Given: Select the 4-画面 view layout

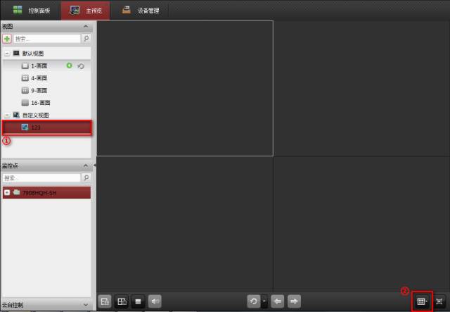Looking at the screenshot, I should pos(39,78).
